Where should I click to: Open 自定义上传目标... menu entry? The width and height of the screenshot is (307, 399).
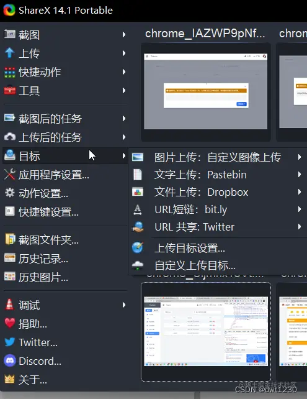click(x=218, y=265)
